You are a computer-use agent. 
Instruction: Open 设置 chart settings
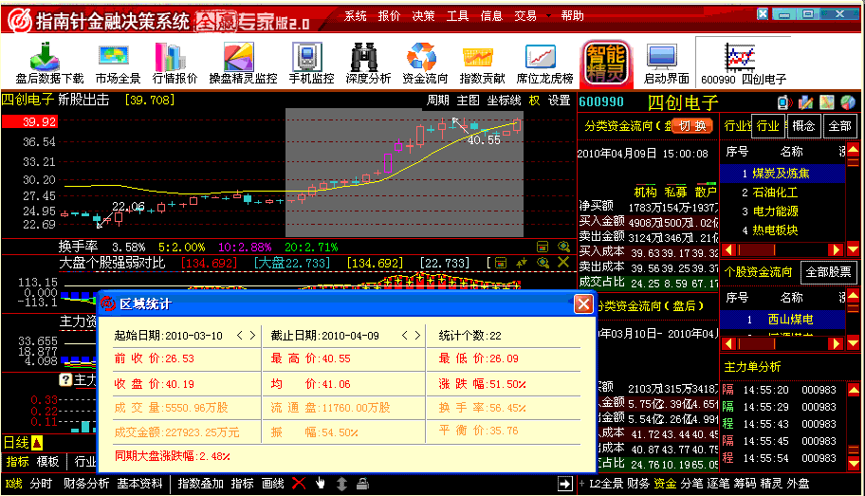click(x=559, y=101)
